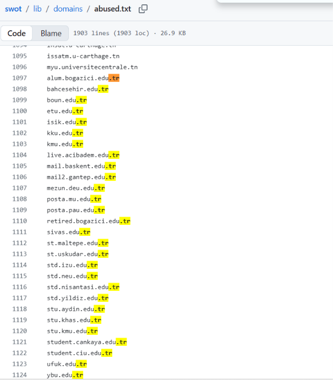Click the 1903 lines file info text
This screenshot has height=380, width=333.
pyautogui.click(x=129, y=33)
